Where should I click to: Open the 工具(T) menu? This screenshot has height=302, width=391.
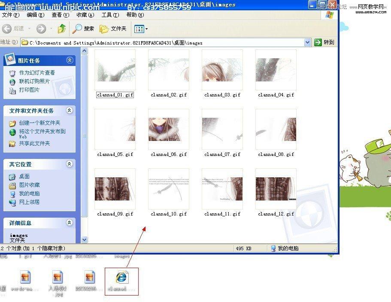(x=110, y=15)
